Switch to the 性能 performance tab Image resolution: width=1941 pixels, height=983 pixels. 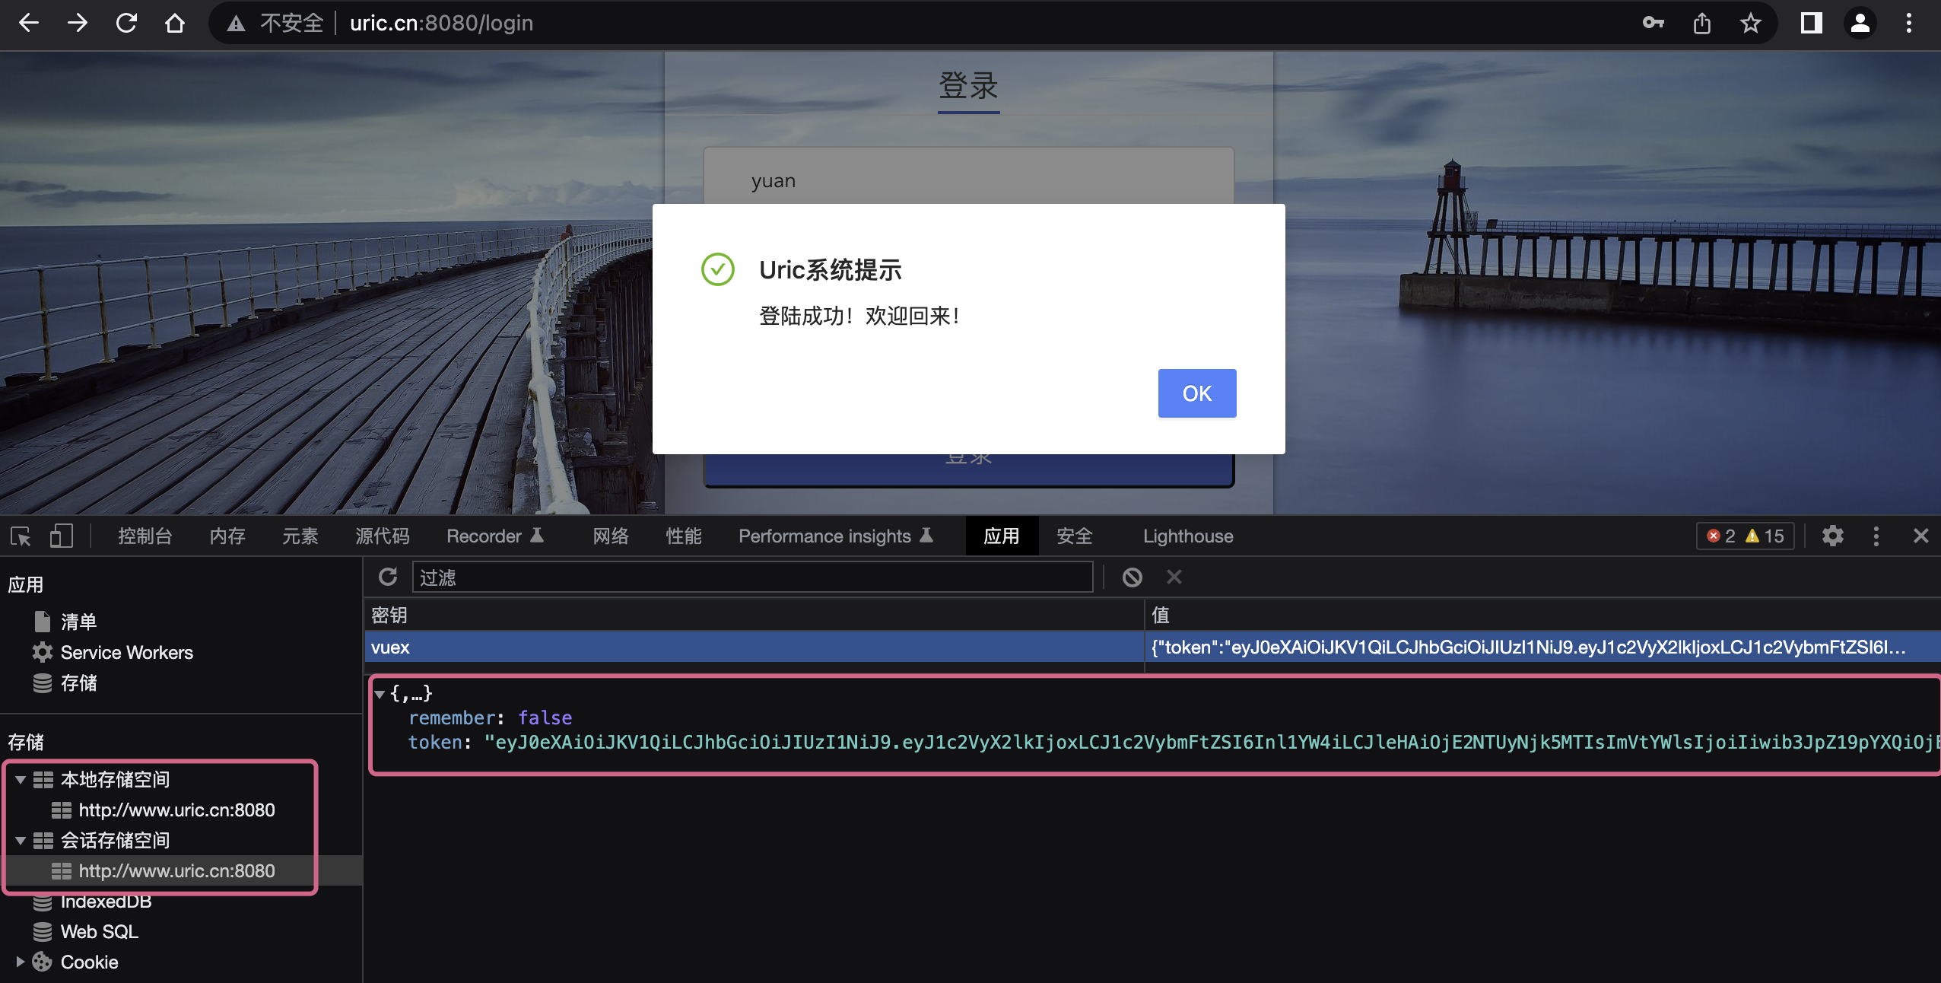pyautogui.click(x=684, y=536)
